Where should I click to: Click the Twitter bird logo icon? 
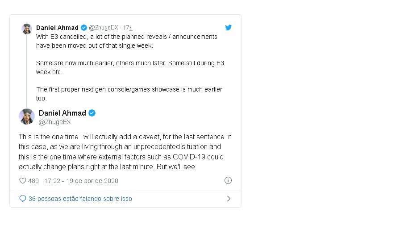pos(228,27)
